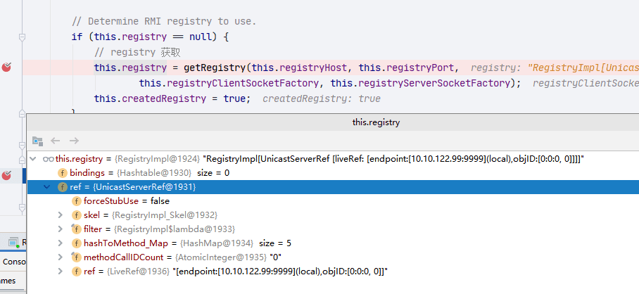Viewport: 639px width, 294px height.
Task: Click the run configuration icon in bottom tab bar
Action: [x=13, y=243]
